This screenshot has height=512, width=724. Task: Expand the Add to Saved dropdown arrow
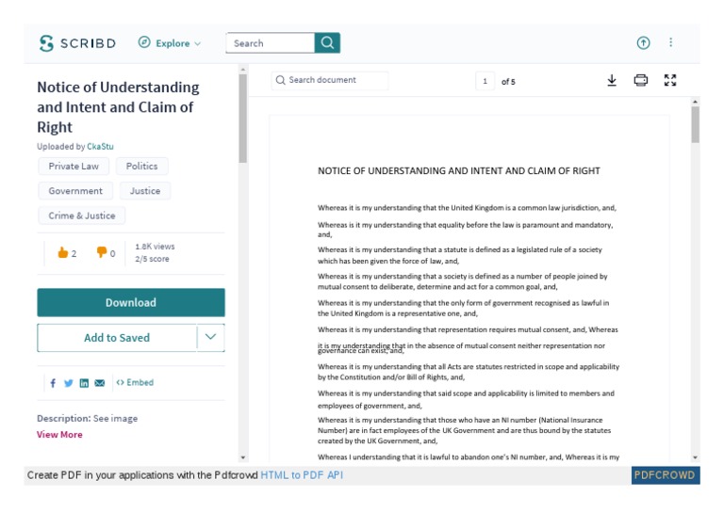coord(210,338)
